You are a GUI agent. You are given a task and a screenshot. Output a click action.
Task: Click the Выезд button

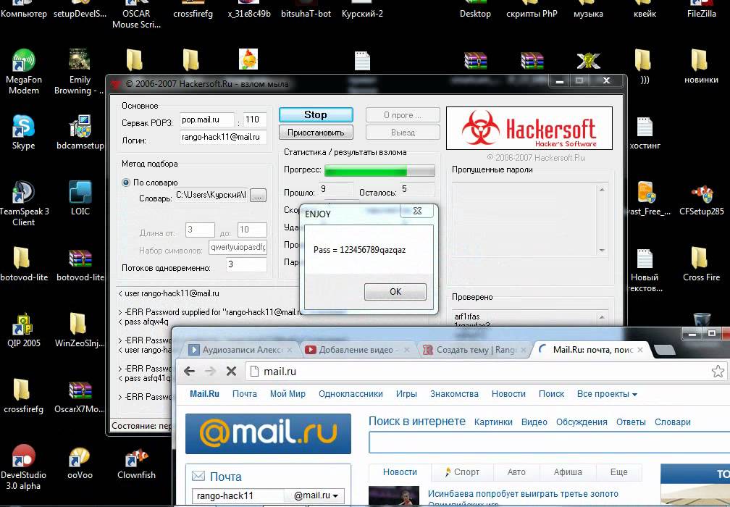coord(403,133)
